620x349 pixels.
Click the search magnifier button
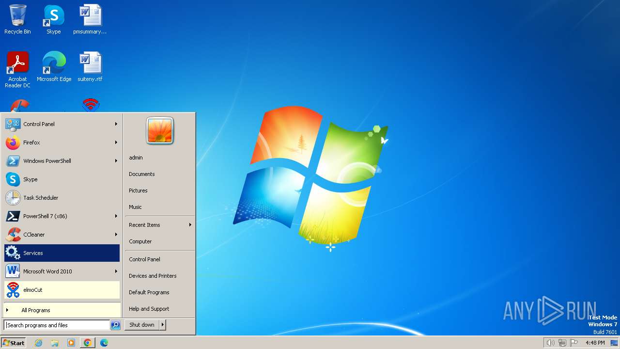pyautogui.click(x=115, y=325)
